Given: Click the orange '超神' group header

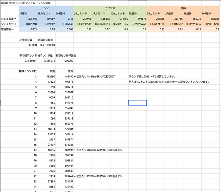Looking at the screenshot, I should 183,8.
